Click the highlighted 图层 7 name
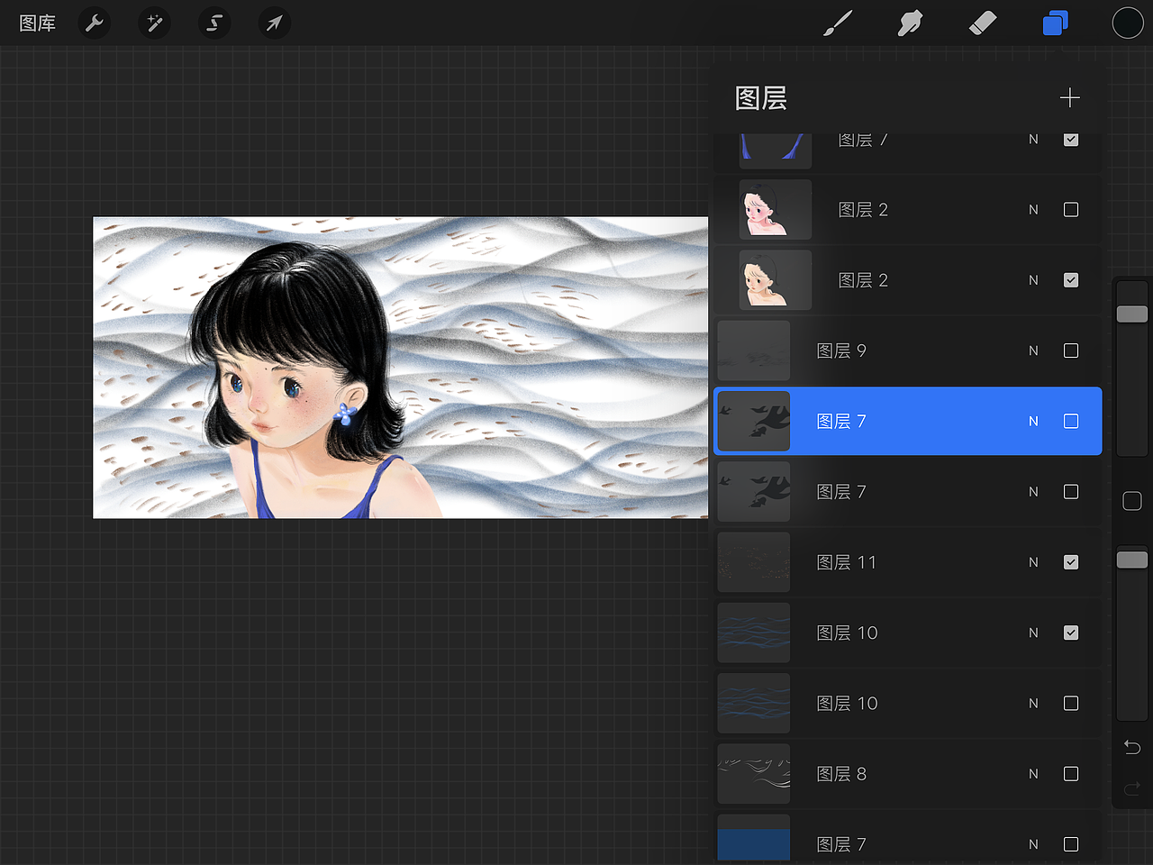The height and width of the screenshot is (865, 1153). point(841,421)
